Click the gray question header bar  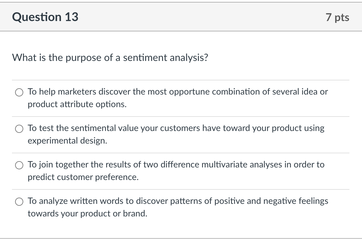(181, 17)
